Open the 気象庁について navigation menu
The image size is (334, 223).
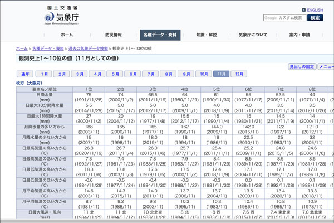tap(253, 35)
